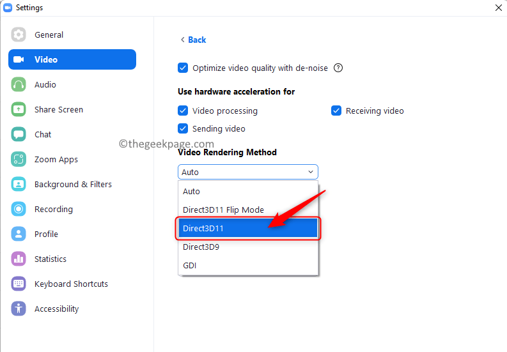Click the Statistics bar chart icon
The image size is (507, 352).
click(x=19, y=259)
